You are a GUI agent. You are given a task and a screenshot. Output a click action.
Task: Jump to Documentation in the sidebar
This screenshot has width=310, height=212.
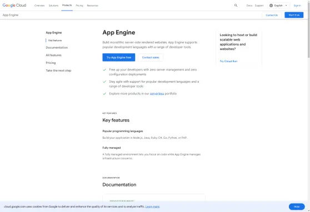tap(57, 48)
